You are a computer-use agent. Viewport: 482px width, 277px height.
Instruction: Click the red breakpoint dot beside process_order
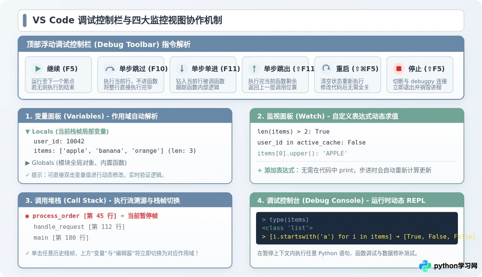(x=27, y=216)
